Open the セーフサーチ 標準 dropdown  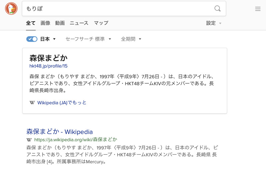point(88,39)
